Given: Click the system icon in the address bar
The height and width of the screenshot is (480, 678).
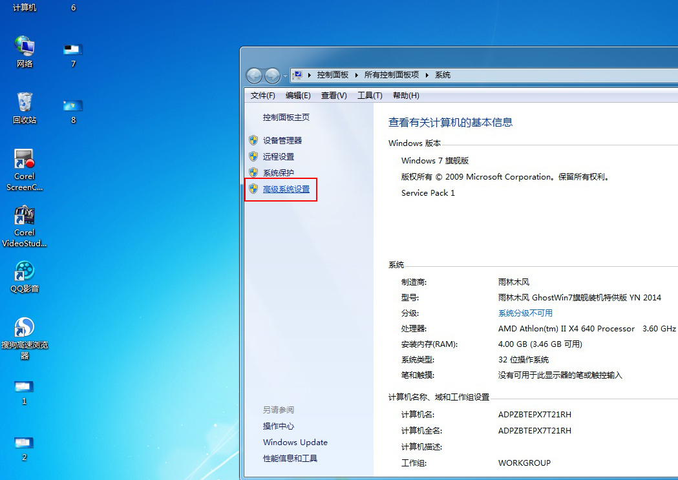Looking at the screenshot, I should 297,74.
